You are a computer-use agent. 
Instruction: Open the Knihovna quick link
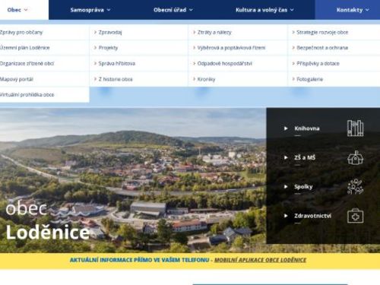coord(307,128)
